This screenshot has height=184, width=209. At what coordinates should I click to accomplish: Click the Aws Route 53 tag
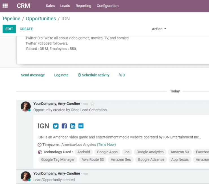pyautogui.click(x=93, y=160)
